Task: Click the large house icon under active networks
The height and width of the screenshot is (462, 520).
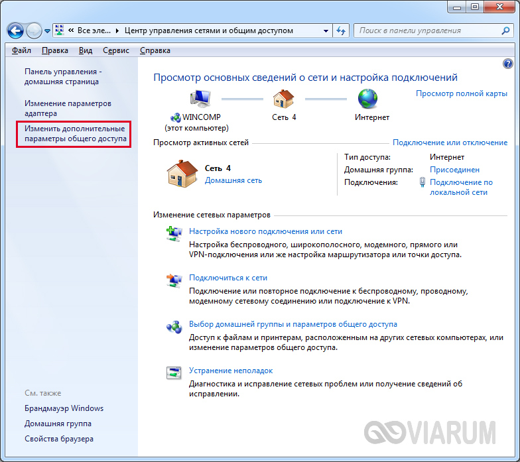Action: 180,174
